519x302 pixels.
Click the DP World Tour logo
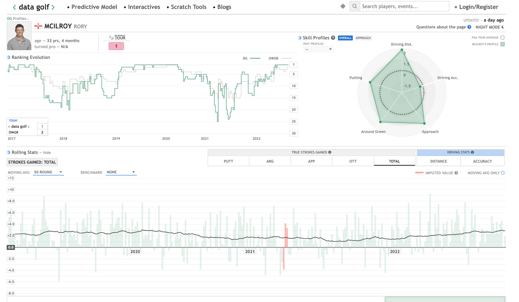tap(116, 38)
